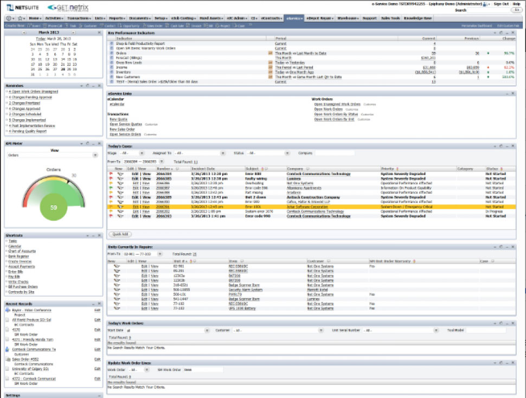
Task: Click the Get Netrix logo
Action: (x=68, y=8)
